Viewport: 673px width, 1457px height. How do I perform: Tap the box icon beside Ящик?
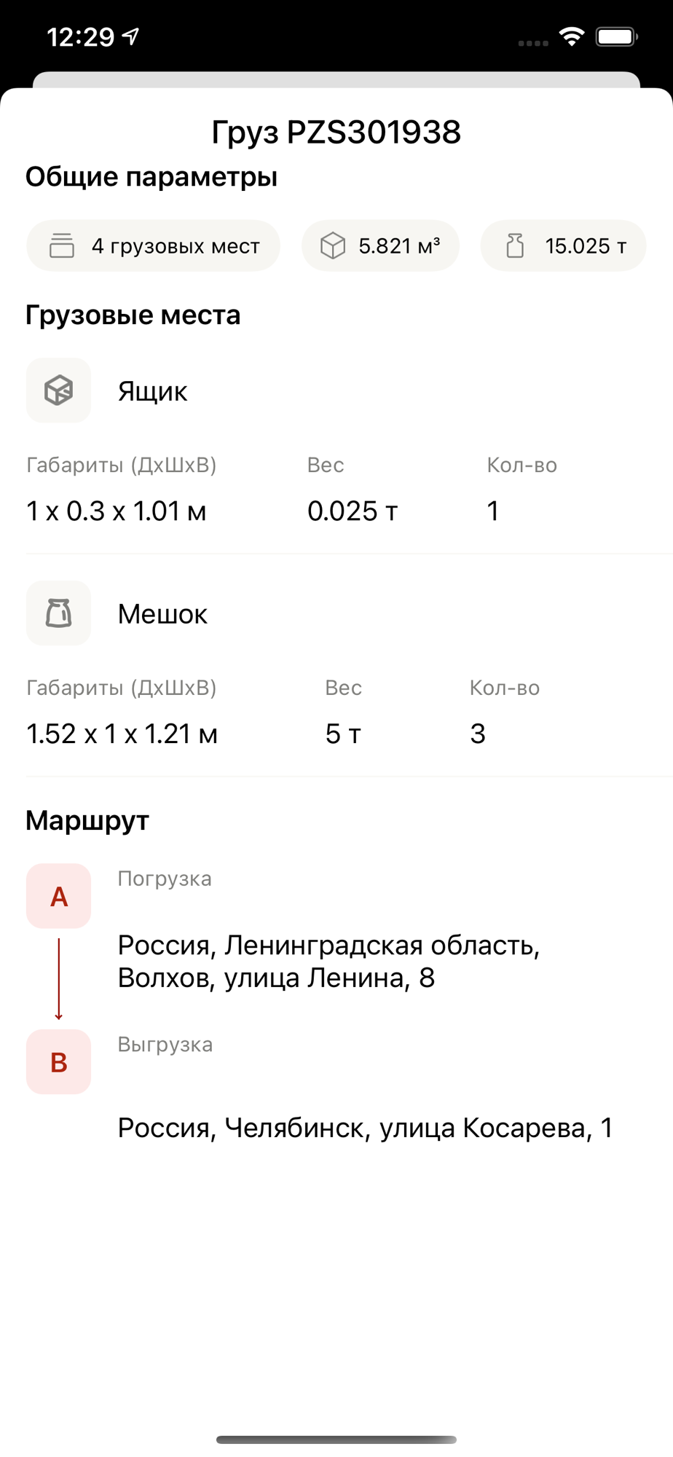(58, 390)
